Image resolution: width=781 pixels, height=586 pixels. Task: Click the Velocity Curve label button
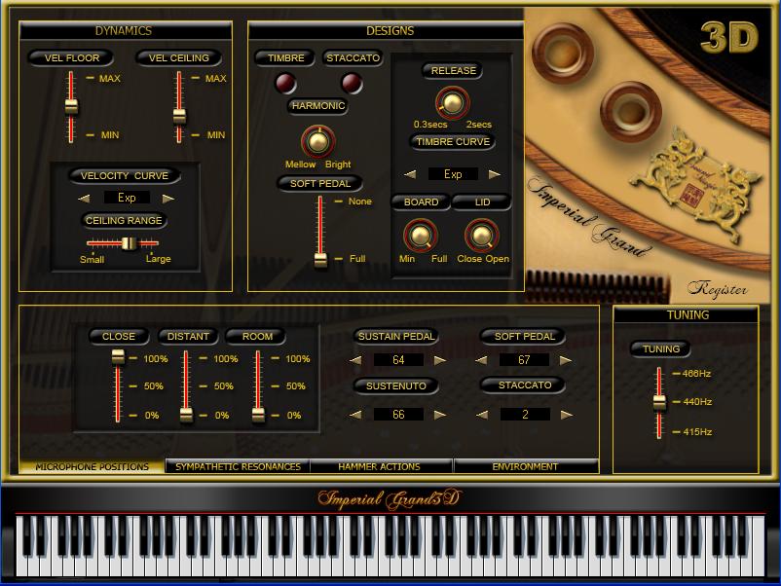point(125,175)
